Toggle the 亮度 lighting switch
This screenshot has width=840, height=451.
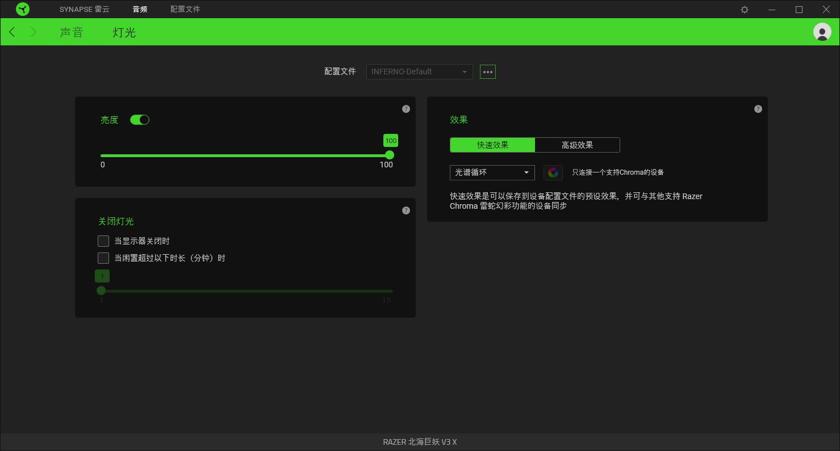point(140,120)
